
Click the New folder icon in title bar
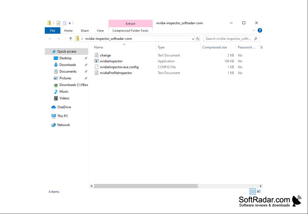pos(65,23)
